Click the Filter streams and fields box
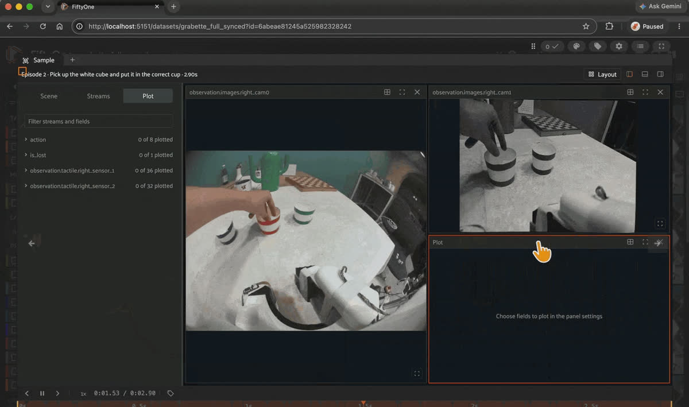This screenshot has height=407, width=689. pyautogui.click(x=98, y=121)
